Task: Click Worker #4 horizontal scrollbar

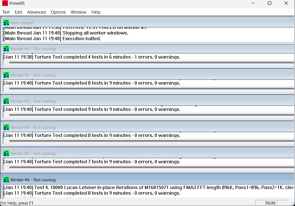Action: (151, 141)
